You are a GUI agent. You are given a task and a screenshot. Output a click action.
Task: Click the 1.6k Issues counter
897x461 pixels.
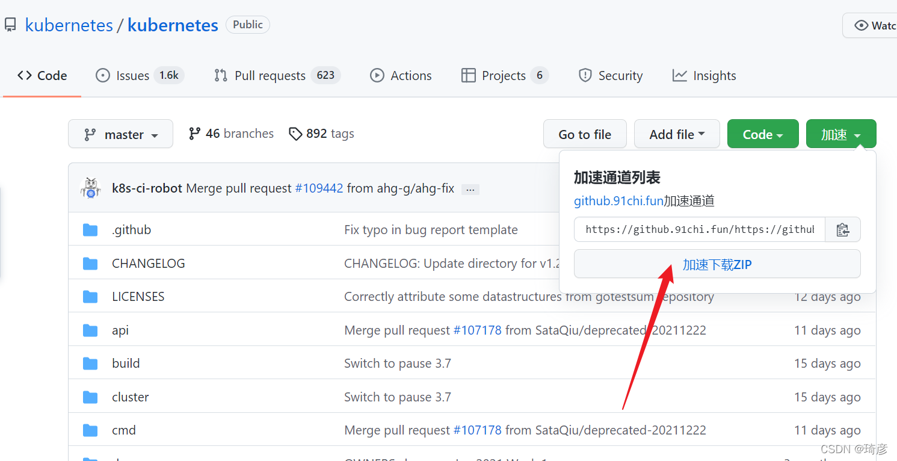click(168, 75)
